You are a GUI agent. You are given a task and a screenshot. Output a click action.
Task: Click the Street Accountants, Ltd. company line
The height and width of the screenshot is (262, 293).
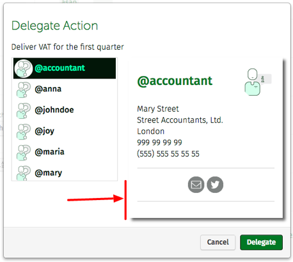coord(180,120)
